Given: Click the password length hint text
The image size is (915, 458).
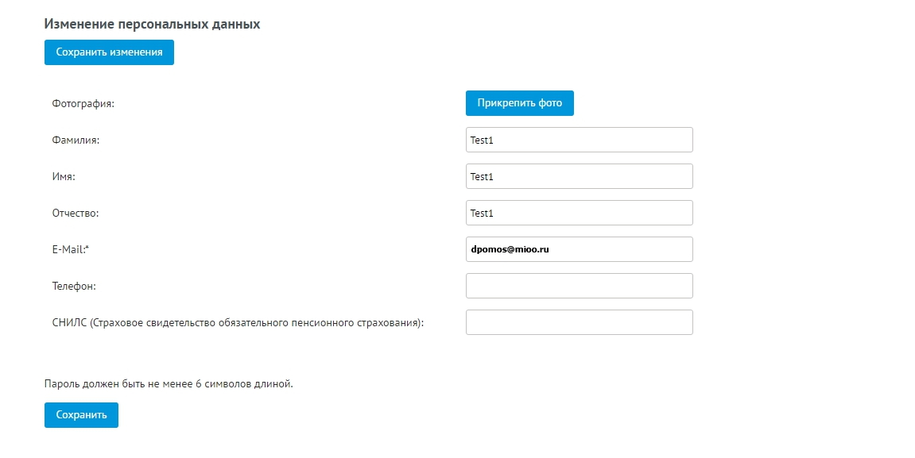Looking at the screenshot, I should (169, 384).
